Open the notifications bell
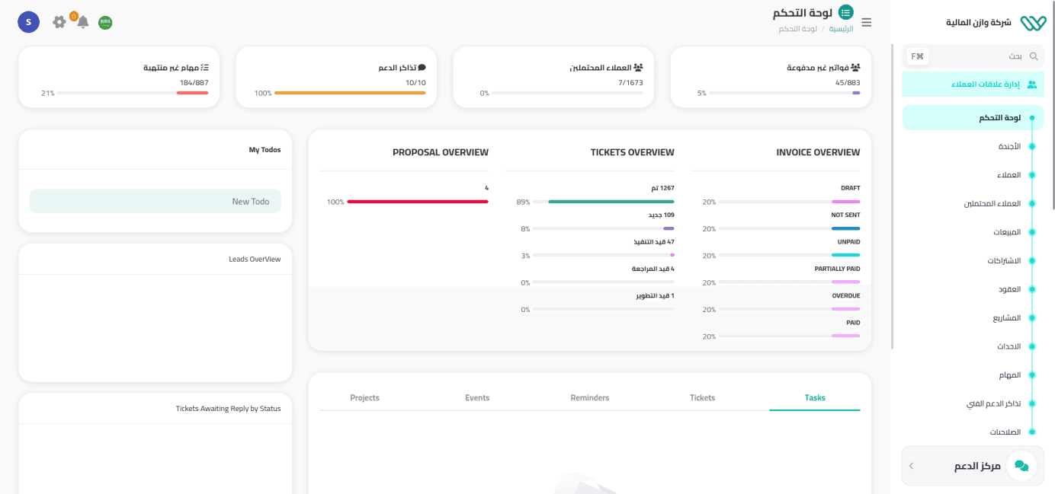 click(82, 22)
